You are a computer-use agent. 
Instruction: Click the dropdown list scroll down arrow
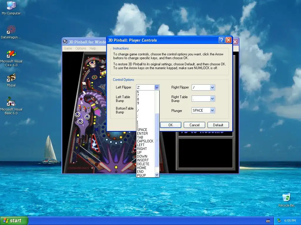click(x=157, y=175)
